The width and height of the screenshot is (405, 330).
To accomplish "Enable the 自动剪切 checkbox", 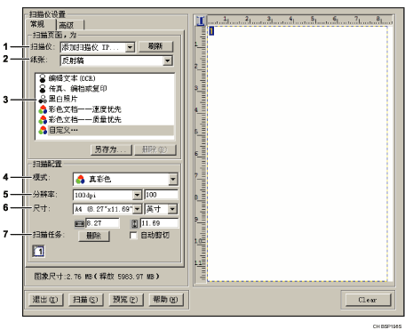I will click(x=133, y=236).
